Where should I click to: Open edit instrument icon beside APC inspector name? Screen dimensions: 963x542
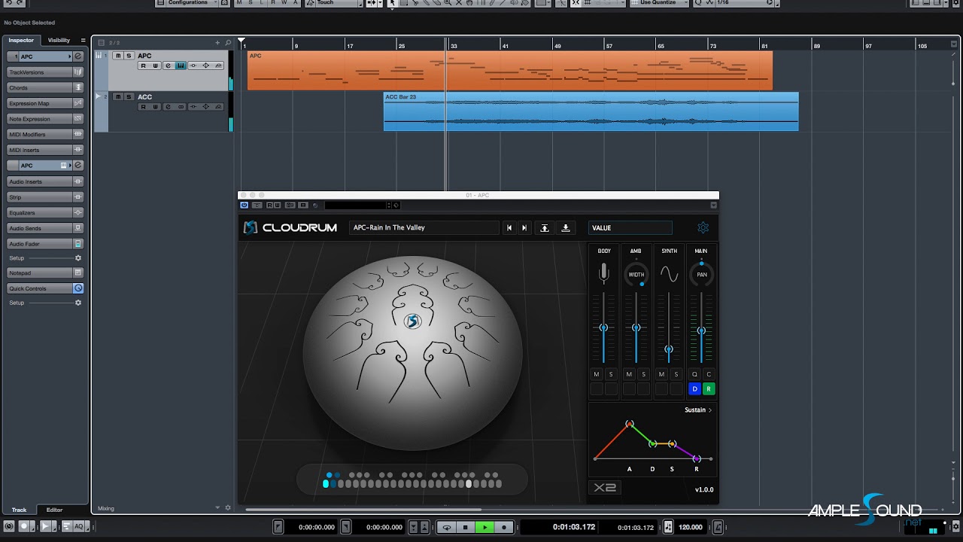coord(78,56)
